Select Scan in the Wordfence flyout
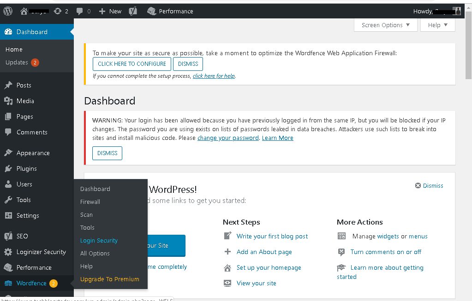472x301 pixels. [86, 215]
